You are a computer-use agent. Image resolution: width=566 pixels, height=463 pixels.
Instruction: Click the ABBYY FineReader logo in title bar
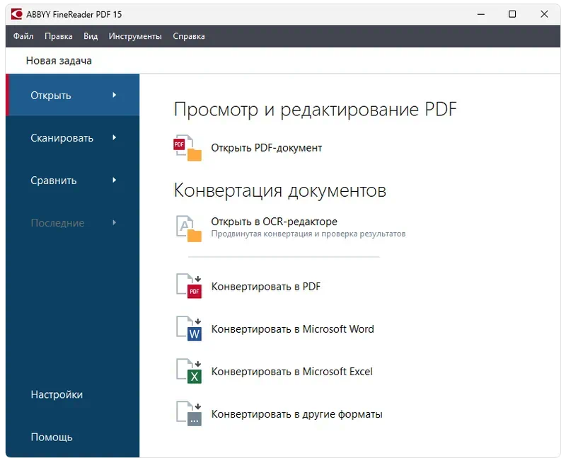point(17,14)
